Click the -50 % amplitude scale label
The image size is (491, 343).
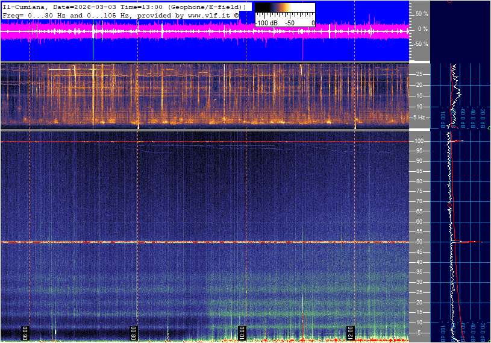pyautogui.click(x=421, y=44)
